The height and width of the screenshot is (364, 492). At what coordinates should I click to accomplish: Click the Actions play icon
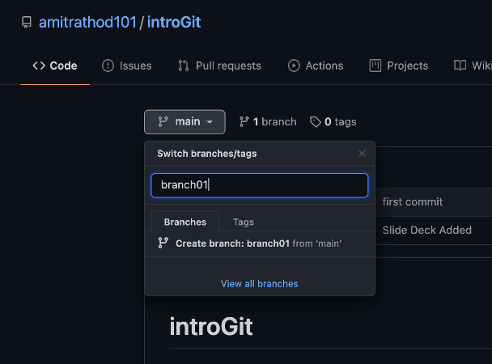click(x=294, y=66)
